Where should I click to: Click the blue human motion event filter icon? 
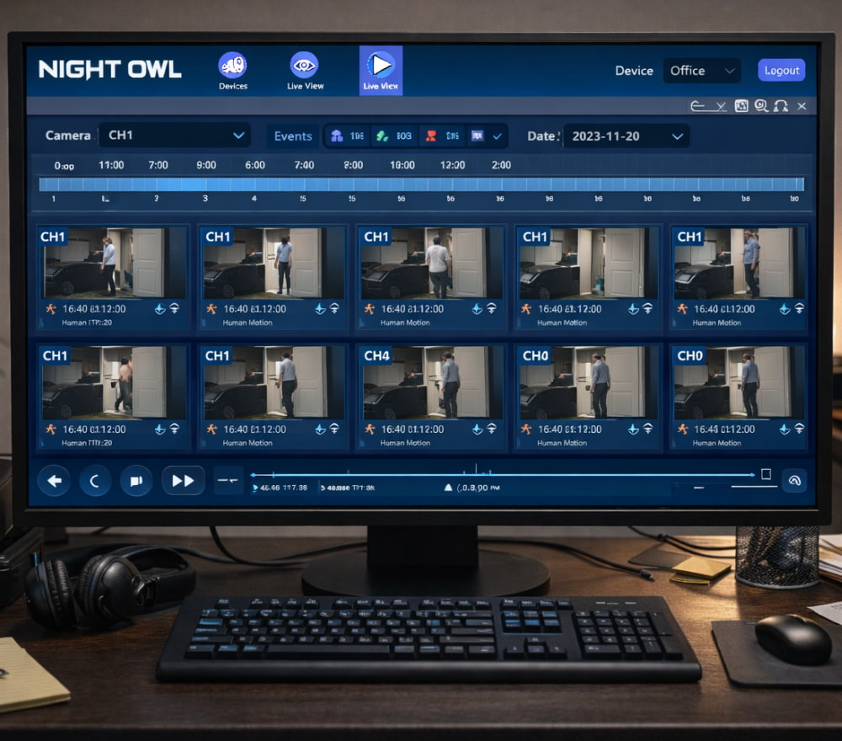335,136
